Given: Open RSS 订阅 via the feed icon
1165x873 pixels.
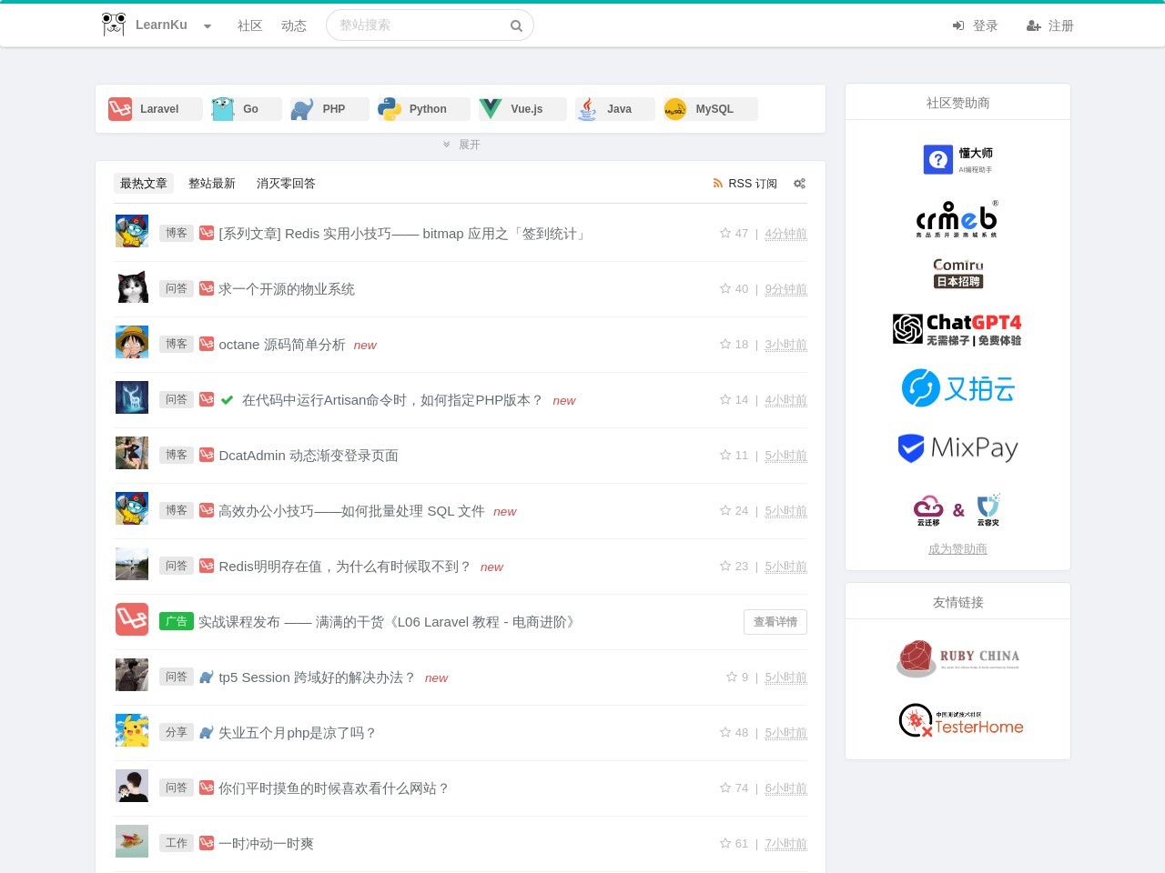Looking at the screenshot, I should click(718, 183).
